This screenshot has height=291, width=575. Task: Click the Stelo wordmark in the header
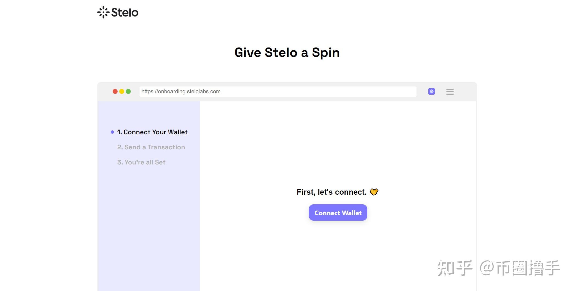coord(125,13)
